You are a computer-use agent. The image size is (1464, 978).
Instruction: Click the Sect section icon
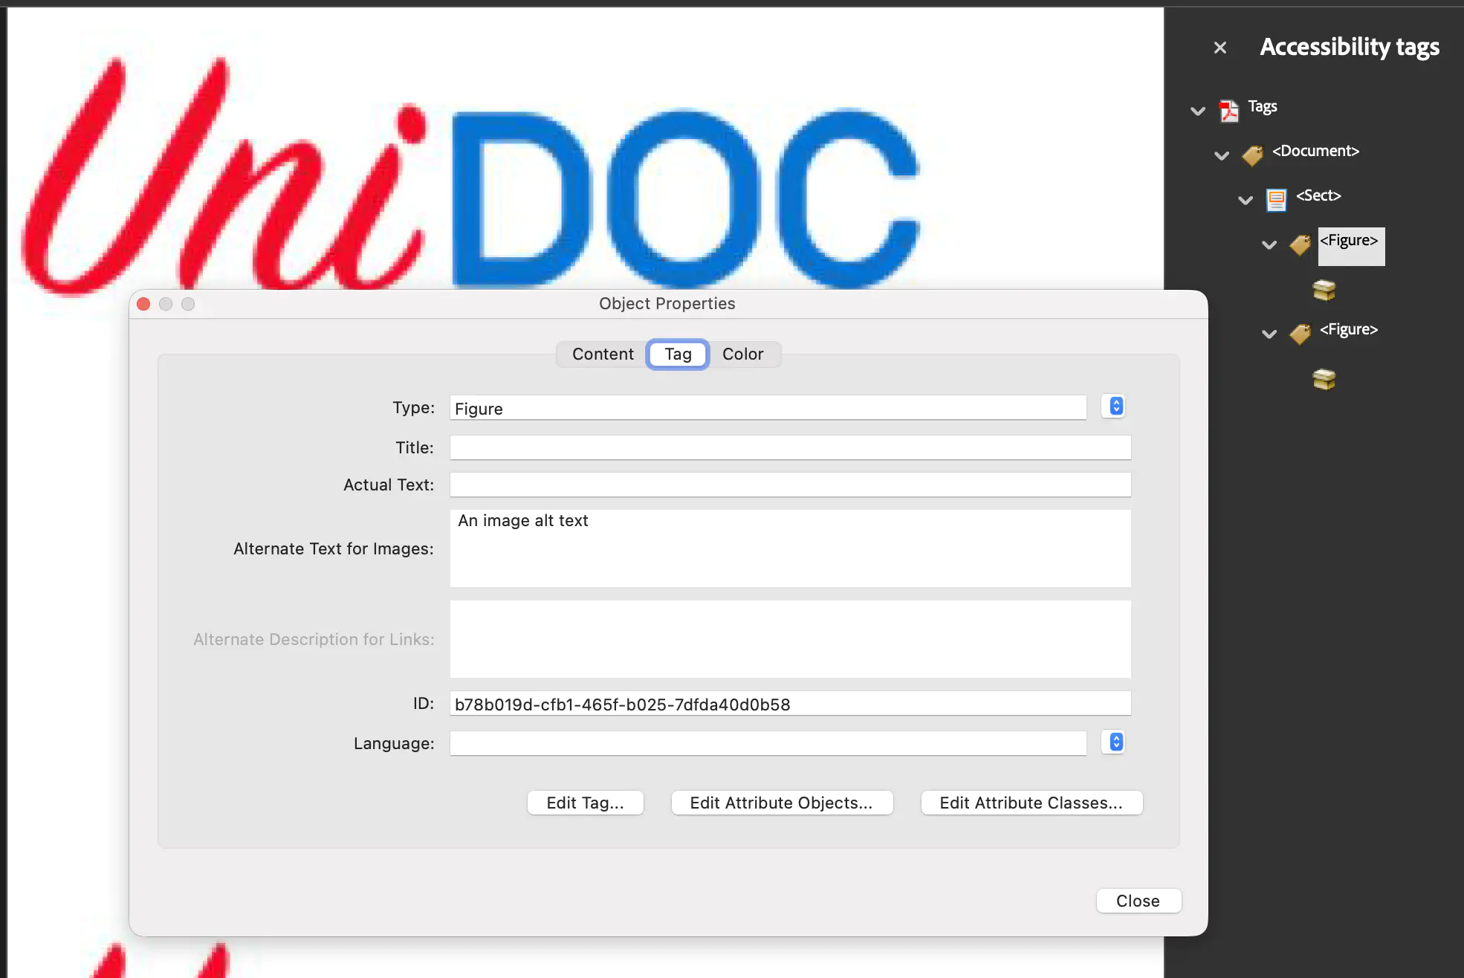[x=1276, y=199]
